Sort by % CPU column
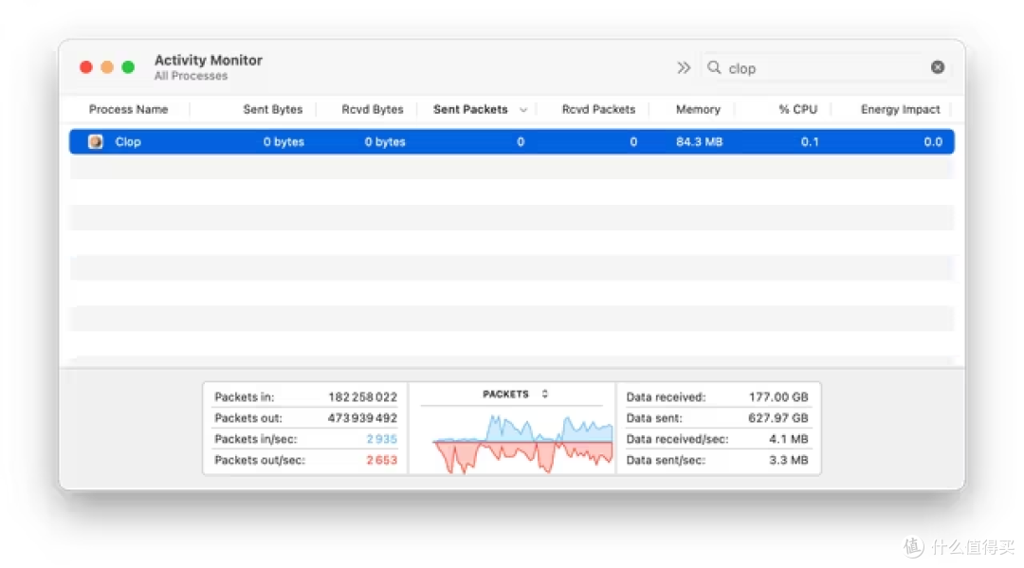Screen dimensions: 1024x568 (798, 110)
